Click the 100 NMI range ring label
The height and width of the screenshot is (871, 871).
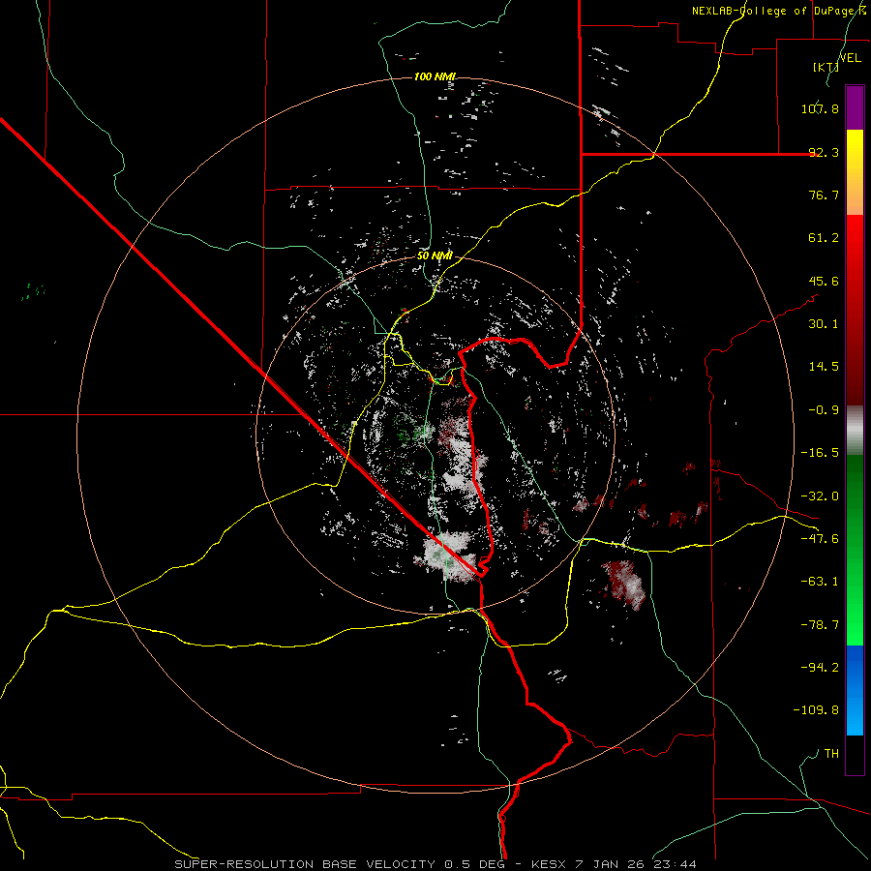(x=435, y=76)
